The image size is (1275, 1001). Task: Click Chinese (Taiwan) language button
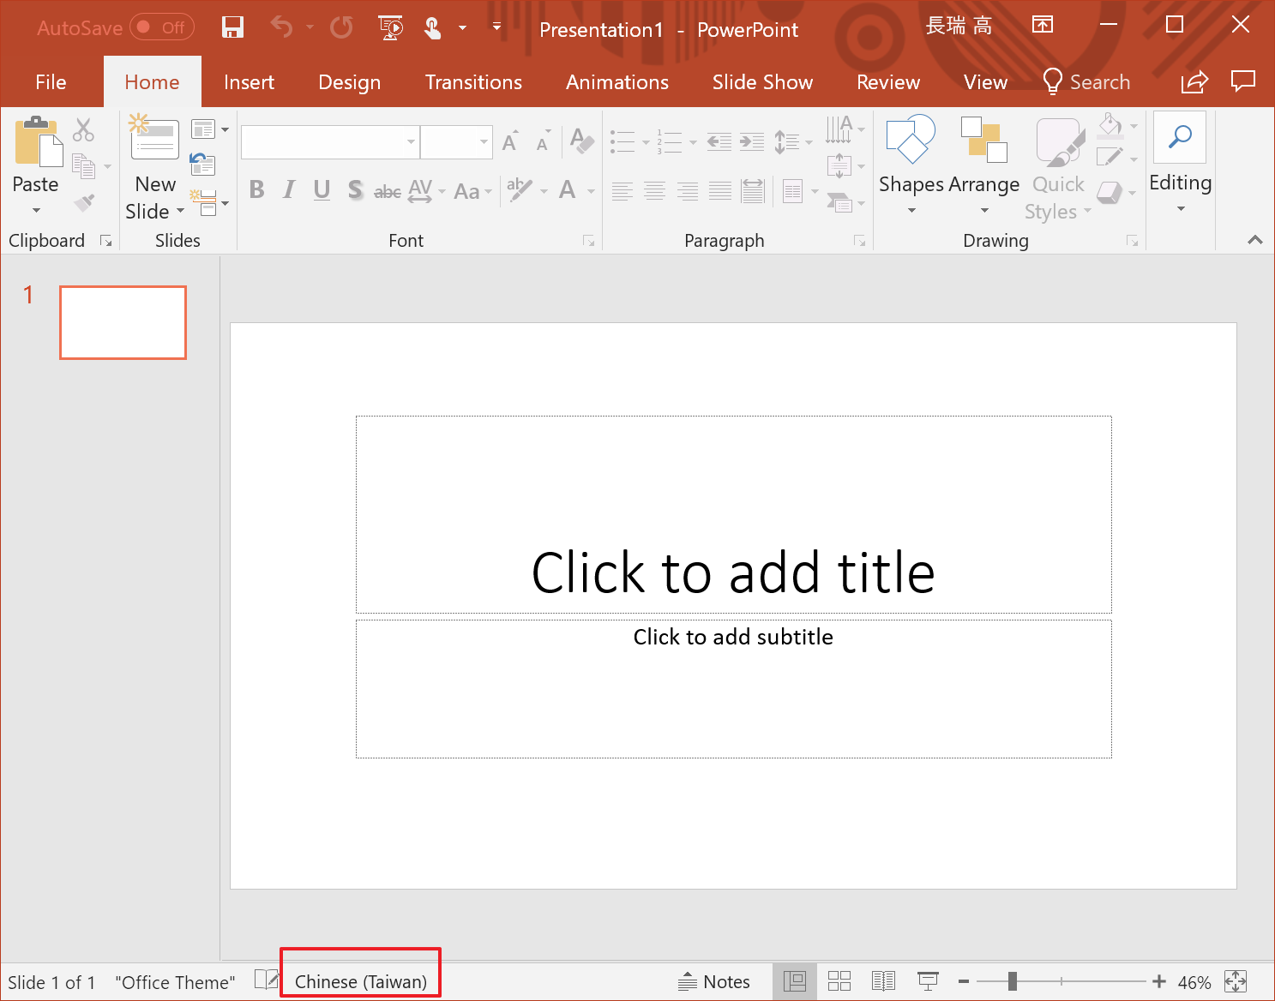click(x=360, y=982)
